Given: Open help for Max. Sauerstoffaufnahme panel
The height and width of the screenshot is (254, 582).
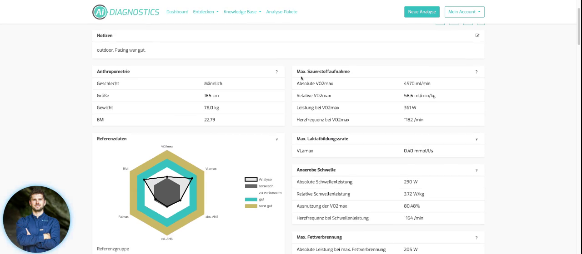Looking at the screenshot, I should 477,72.
